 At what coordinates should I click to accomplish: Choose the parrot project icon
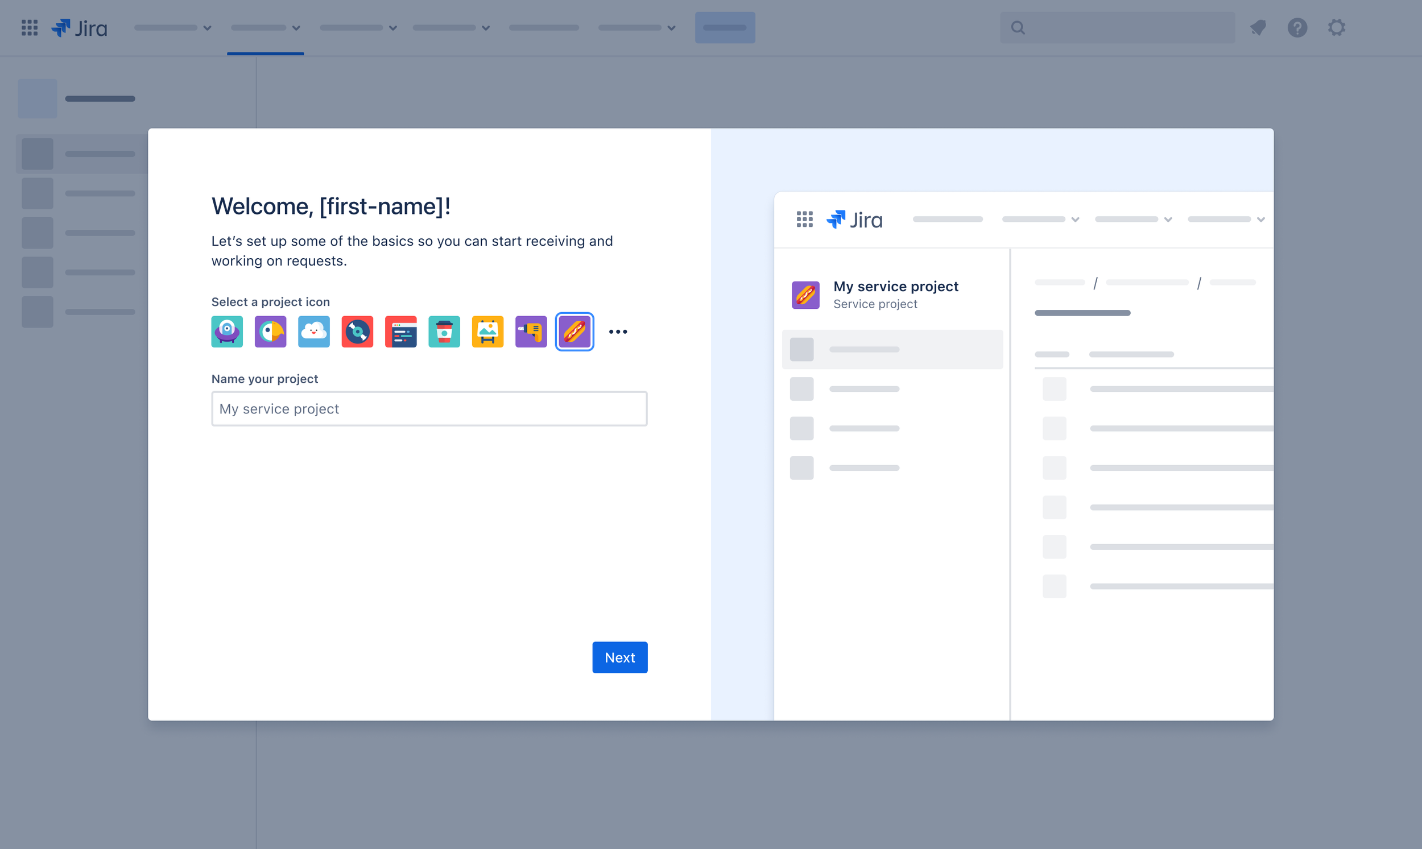pos(271,332)
